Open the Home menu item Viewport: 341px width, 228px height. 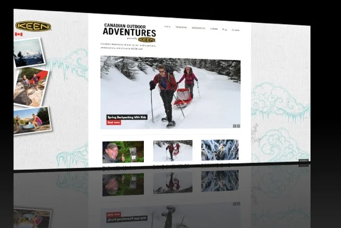point(167,27)
